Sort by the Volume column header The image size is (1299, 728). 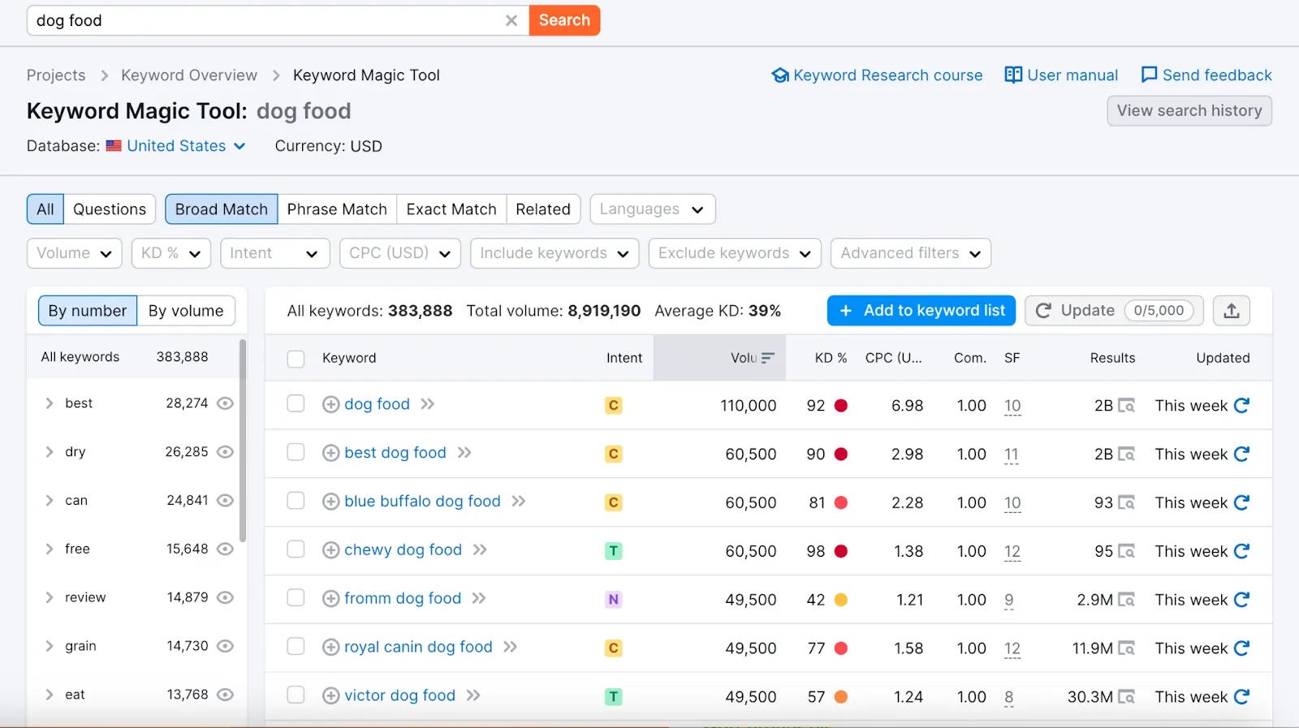(x=719, y=358)
